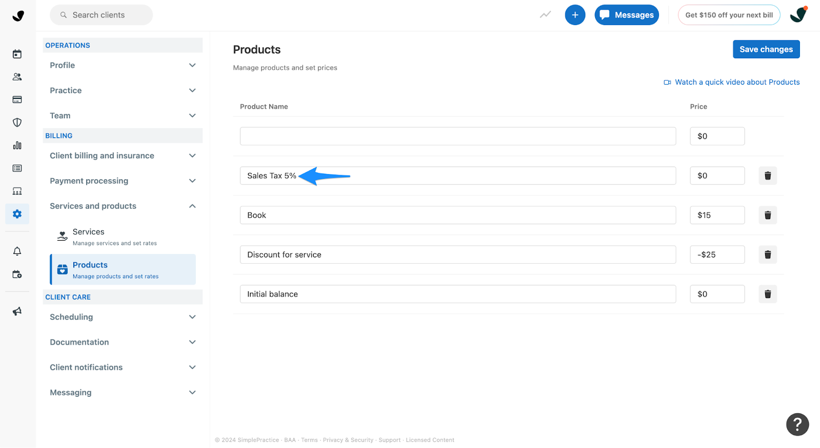Screen dimensions: 820x448
Task: Open the billing card icon in sidebar
Action: (x=17, y=99)
